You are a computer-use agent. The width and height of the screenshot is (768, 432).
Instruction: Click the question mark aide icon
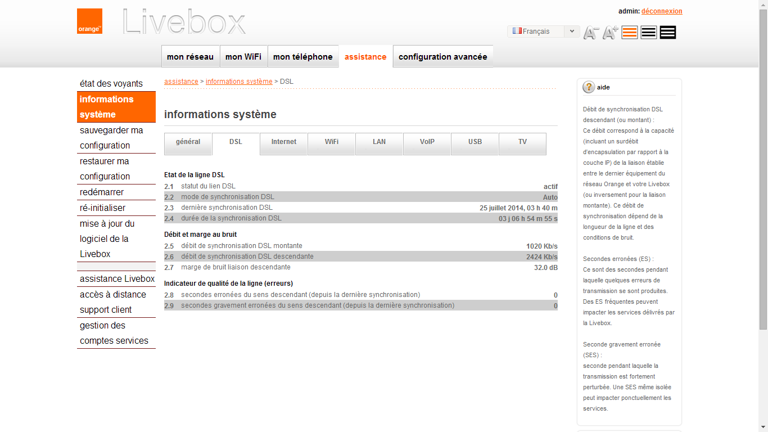pos(589,87)
